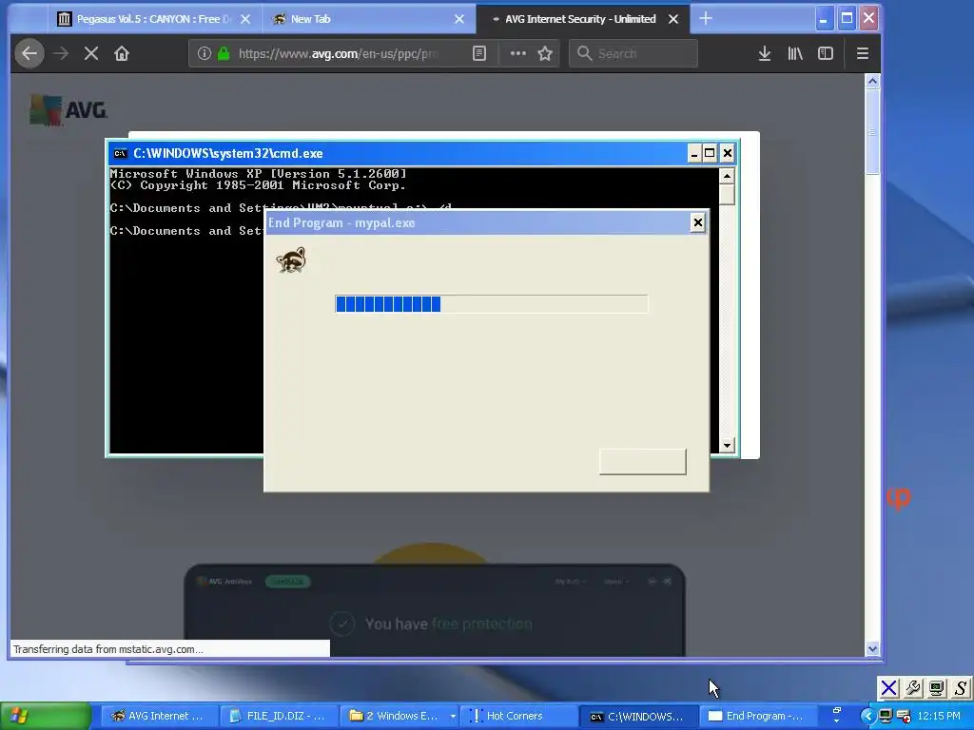Click the wrench floating toolbar button
This screenshot has height=730, width=974.
click(x=913, y=688)
